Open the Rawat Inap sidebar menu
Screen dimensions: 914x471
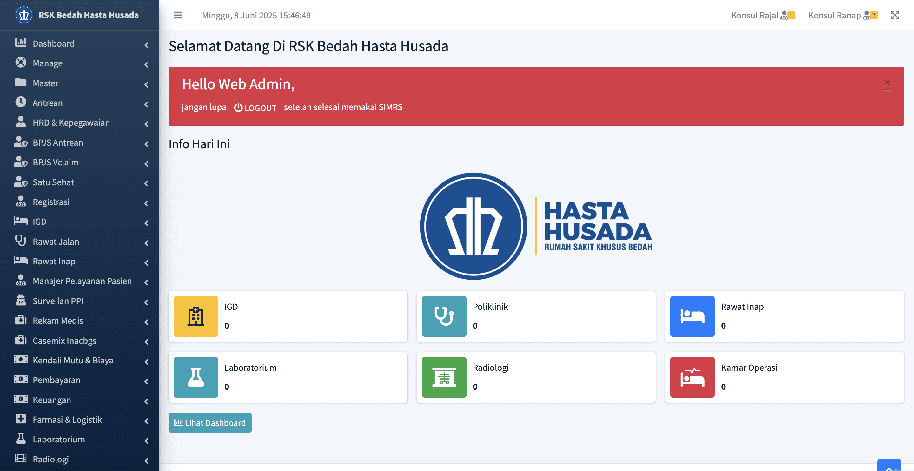pos(79,261)
